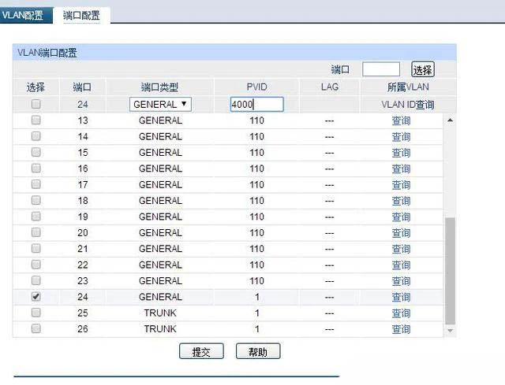Image resolution: width=505 pixels, height=385 pixels.
Task: Check the box for port 17
Action: [x=36, y=184]
